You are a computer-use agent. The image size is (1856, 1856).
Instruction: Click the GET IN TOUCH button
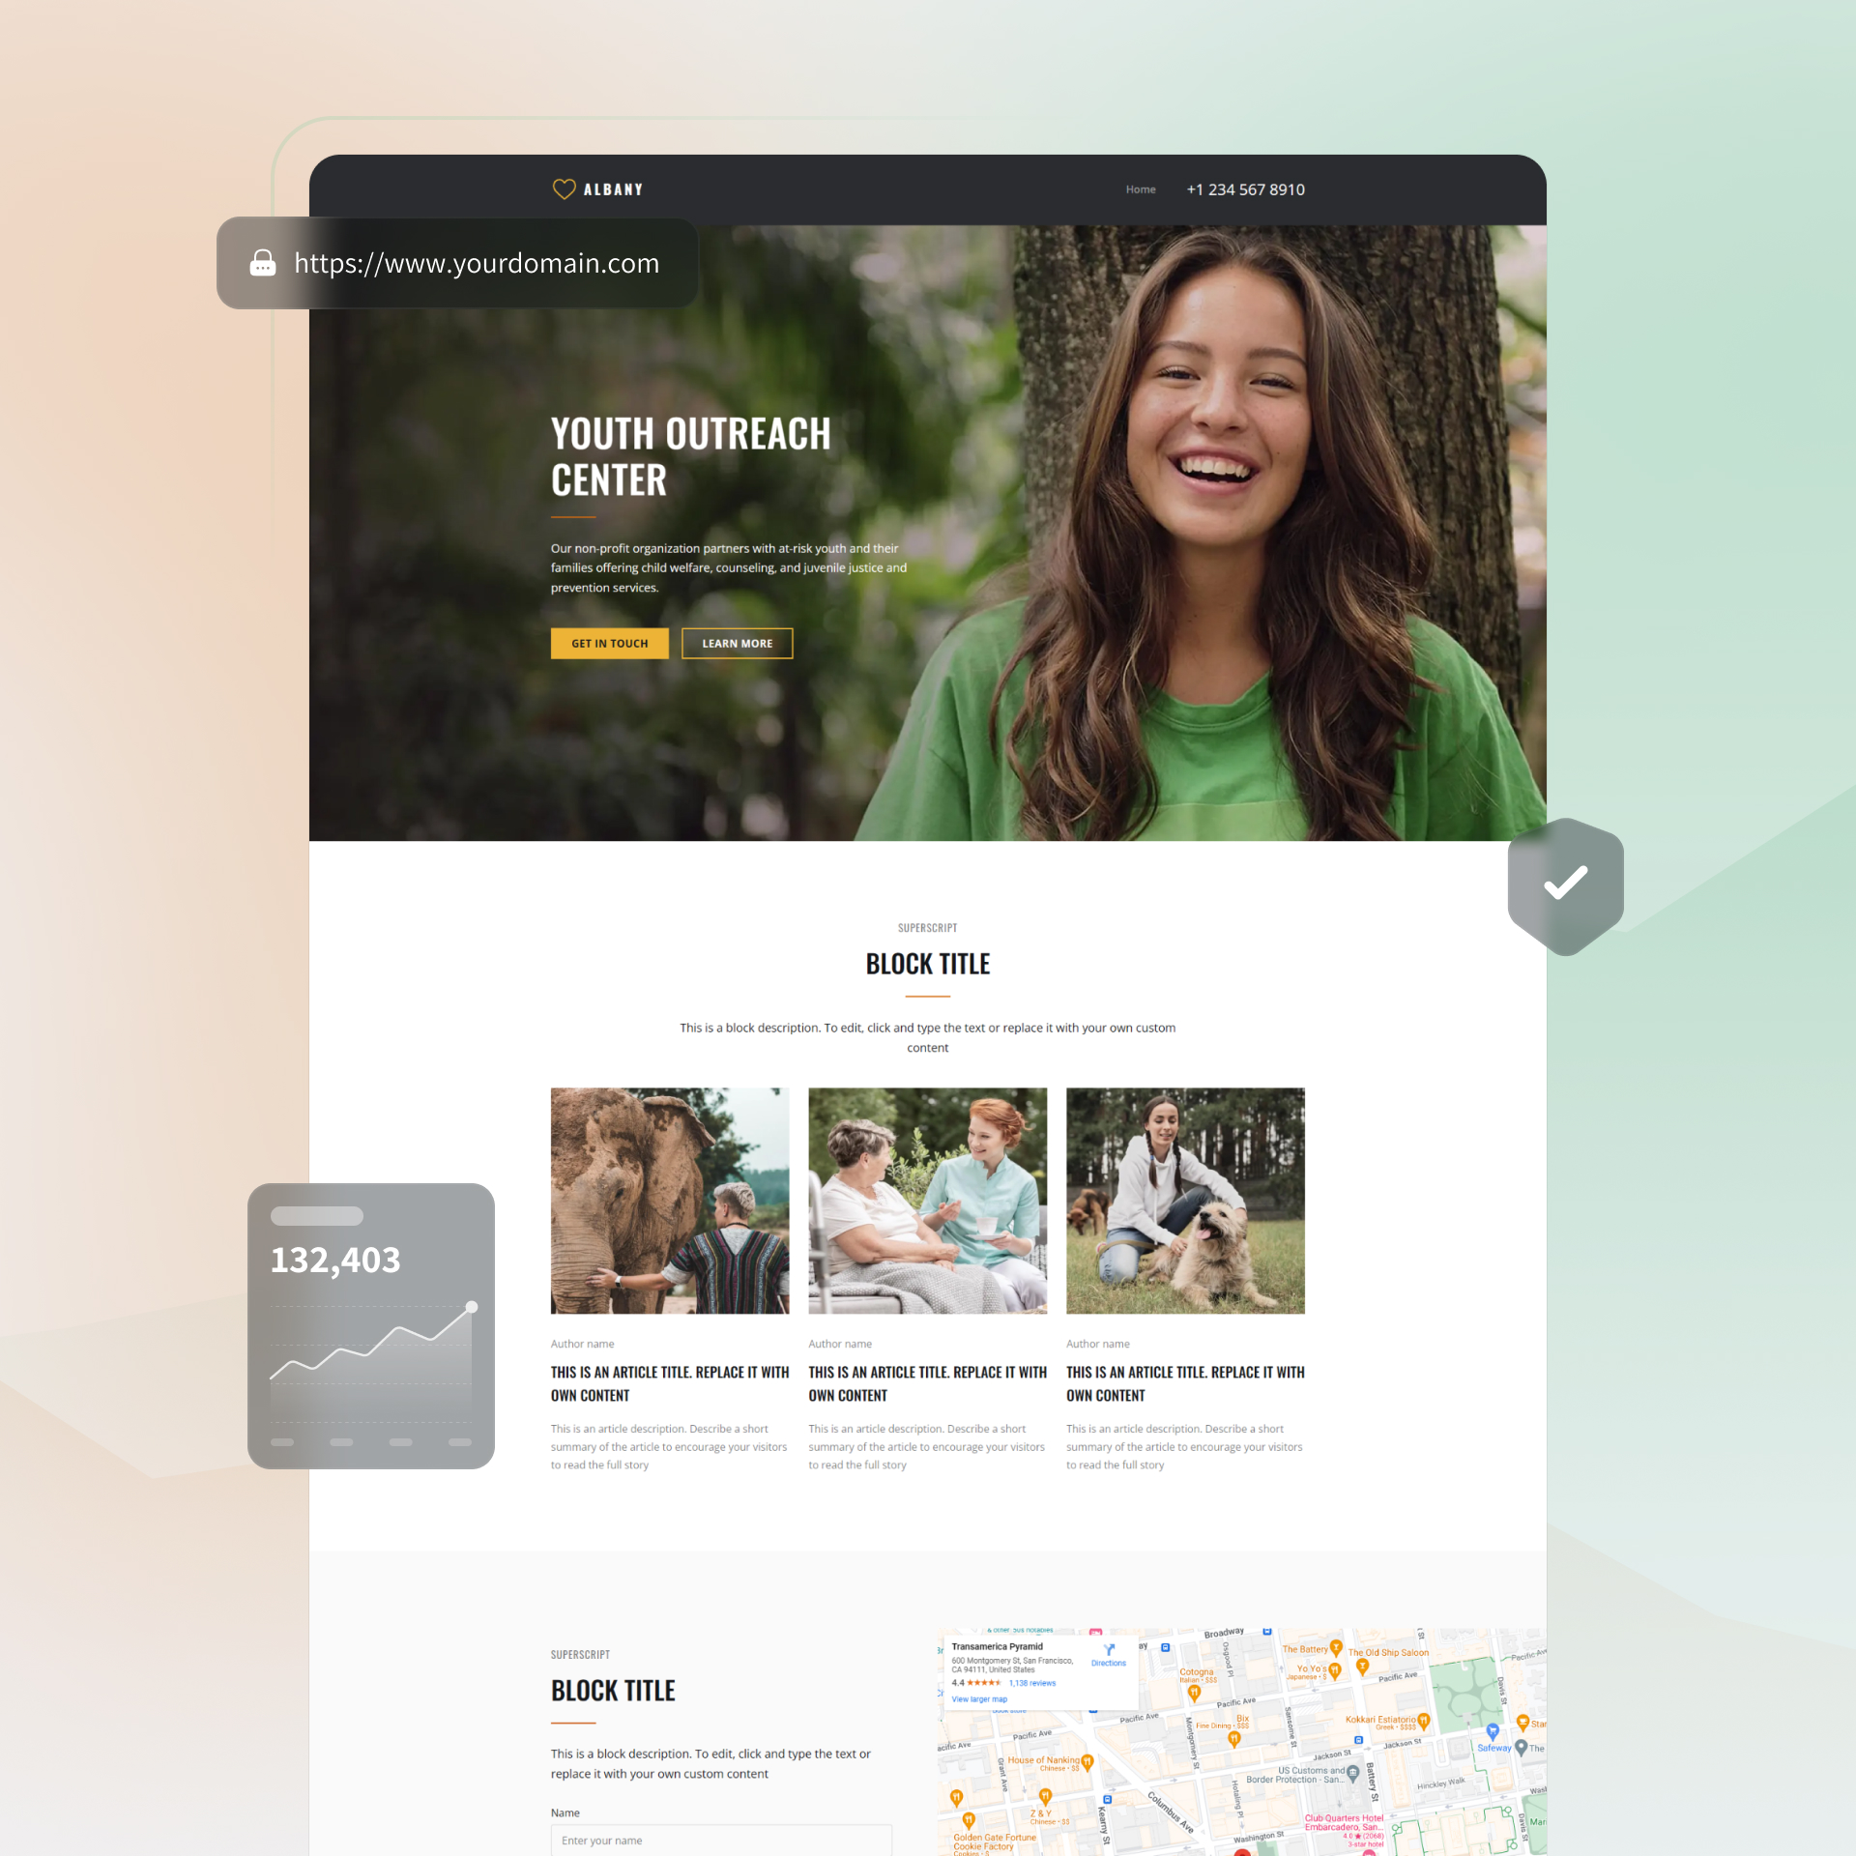click(607, 643)
